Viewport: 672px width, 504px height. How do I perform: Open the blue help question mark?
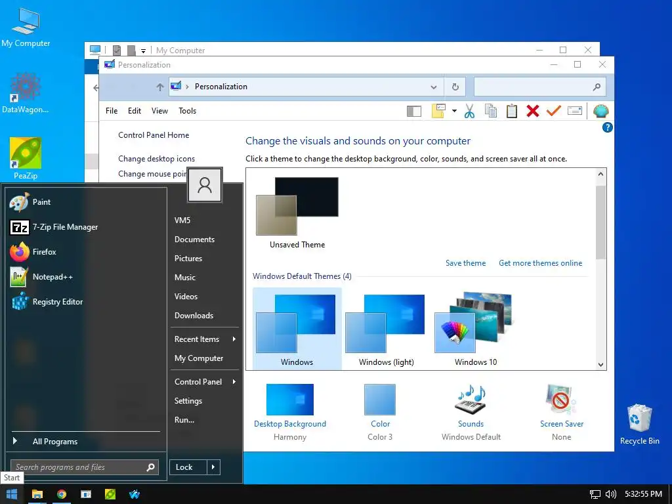click(x=607, y=127)
